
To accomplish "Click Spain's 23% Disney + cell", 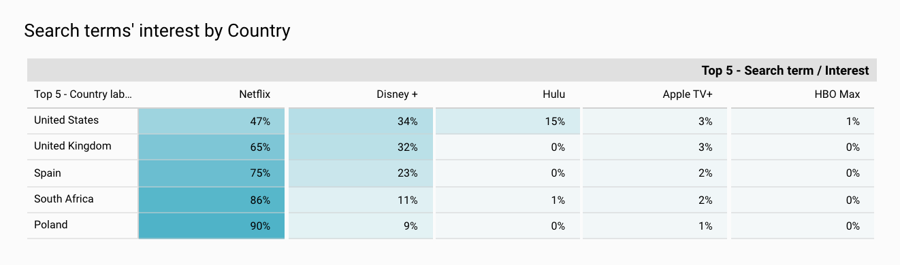I will coord(360,173).
